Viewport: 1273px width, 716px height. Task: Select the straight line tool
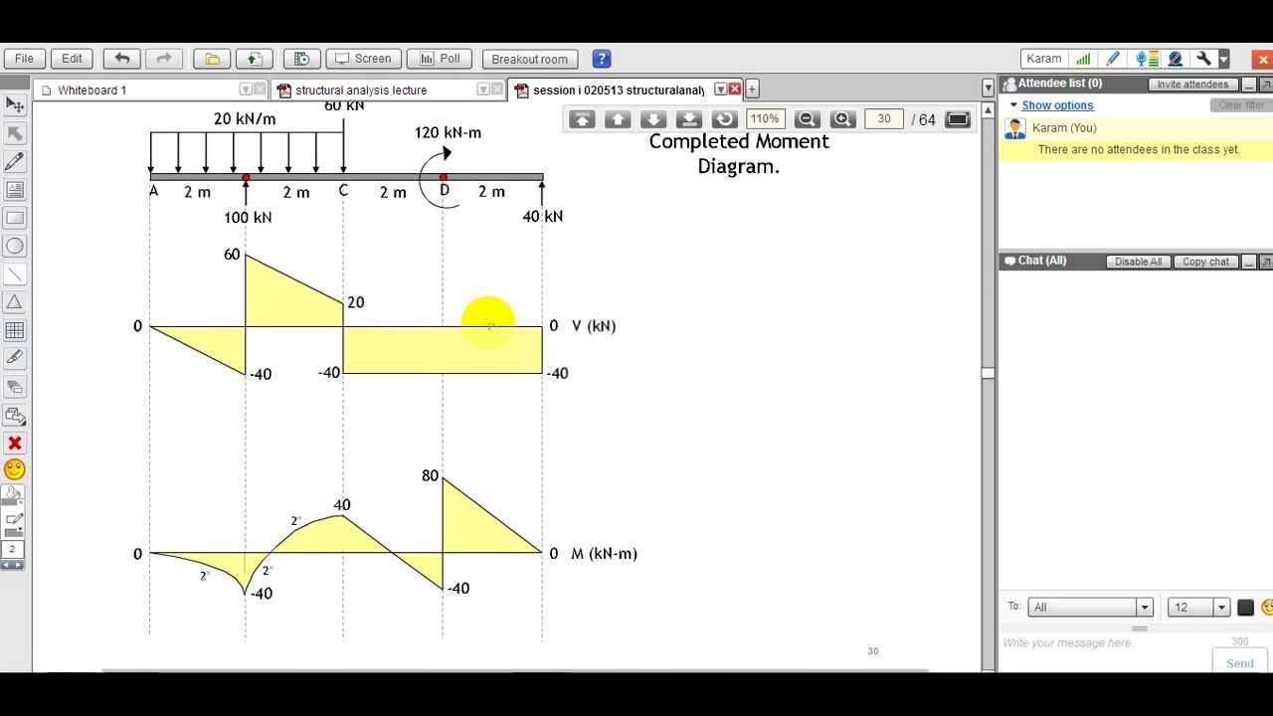point(15,273)
